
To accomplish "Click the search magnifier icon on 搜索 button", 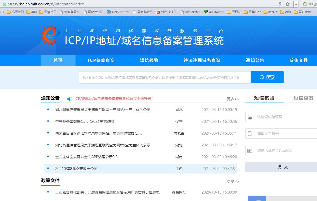I will pos(262,77).
